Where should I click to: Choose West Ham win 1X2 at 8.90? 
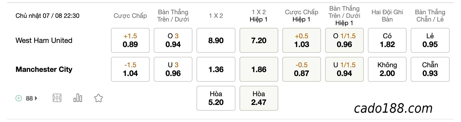pos(216,40)
